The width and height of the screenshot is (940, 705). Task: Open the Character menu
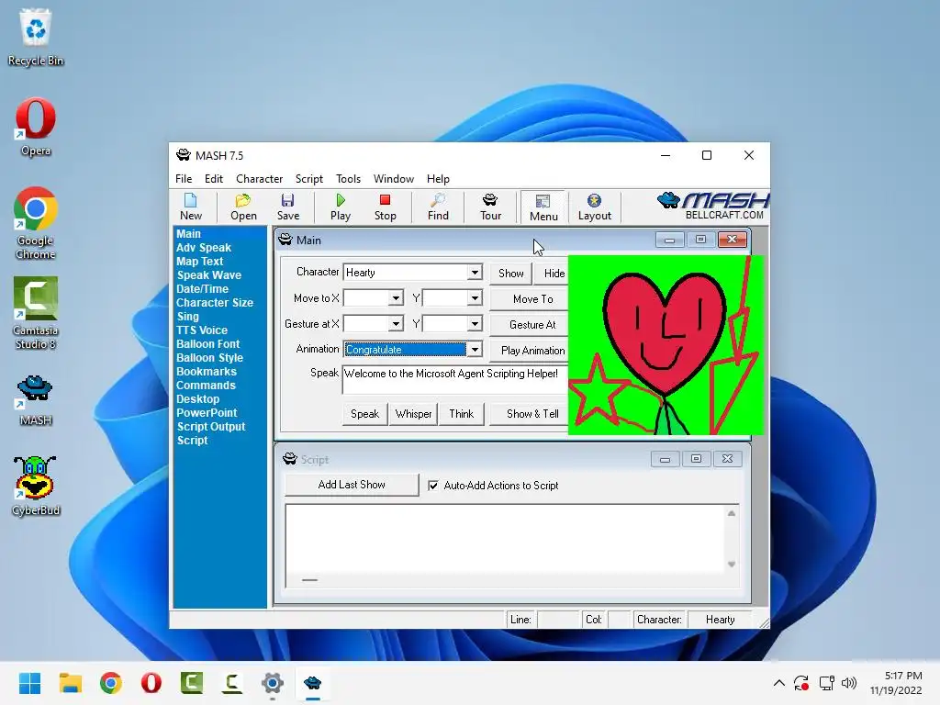point(259,179)
